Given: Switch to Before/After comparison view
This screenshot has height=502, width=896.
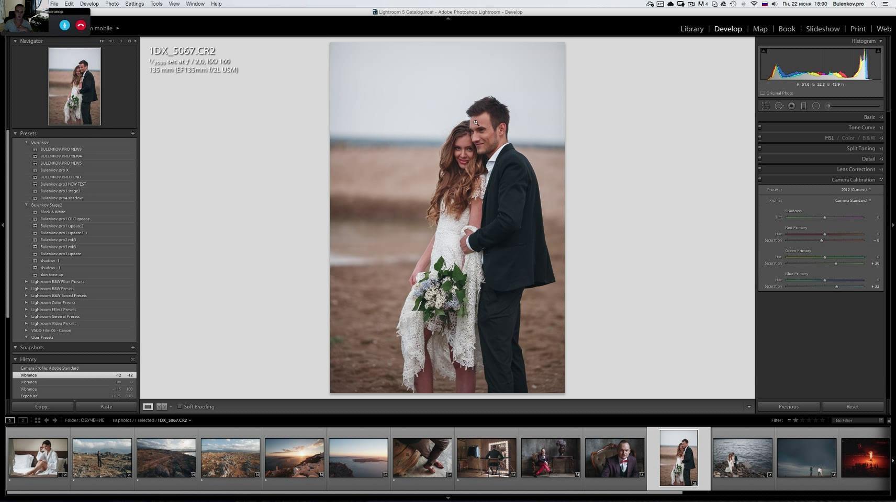Looking at the screenshot, I should pos(162,406).
